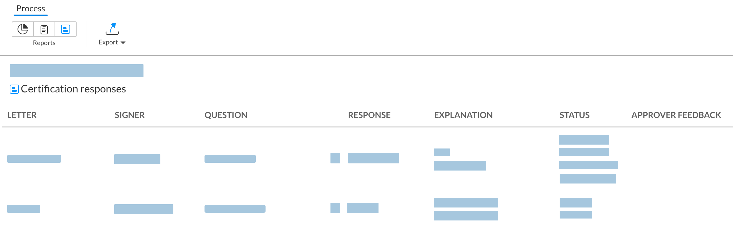Viewport: 733px width, 225px height.
Task: Expand the Export dropdown arrow
Action: (123, 43)
